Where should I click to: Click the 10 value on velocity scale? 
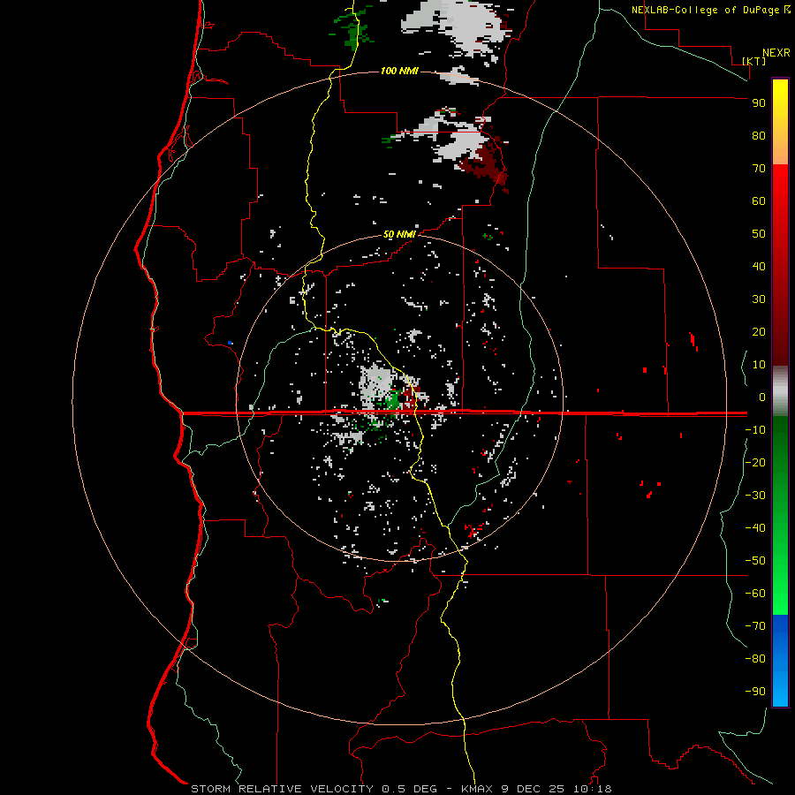tap(759, 365)
